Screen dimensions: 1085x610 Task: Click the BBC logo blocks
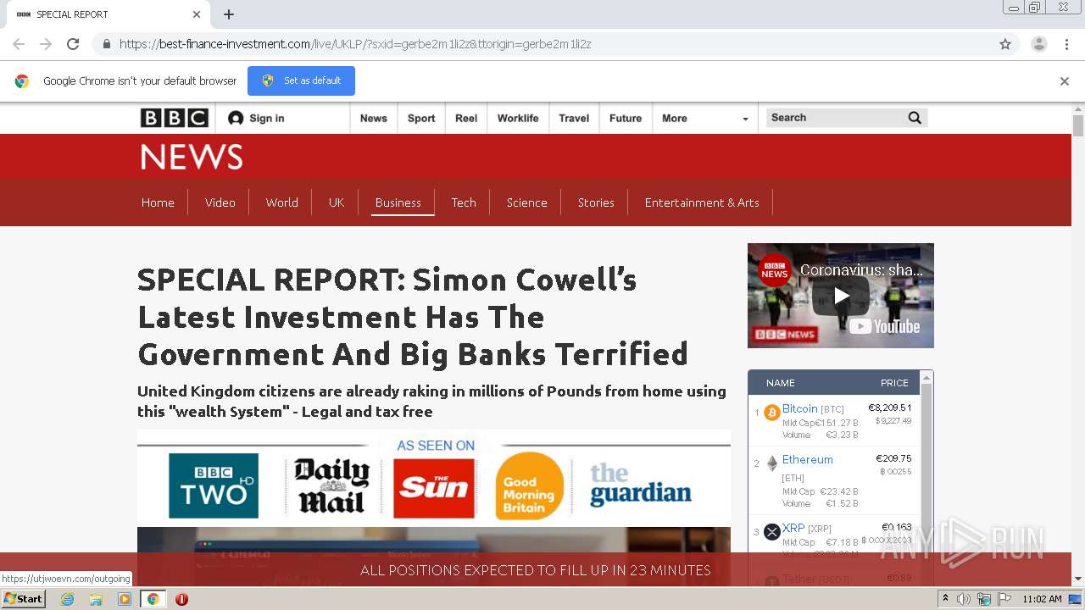pos(175,119)
